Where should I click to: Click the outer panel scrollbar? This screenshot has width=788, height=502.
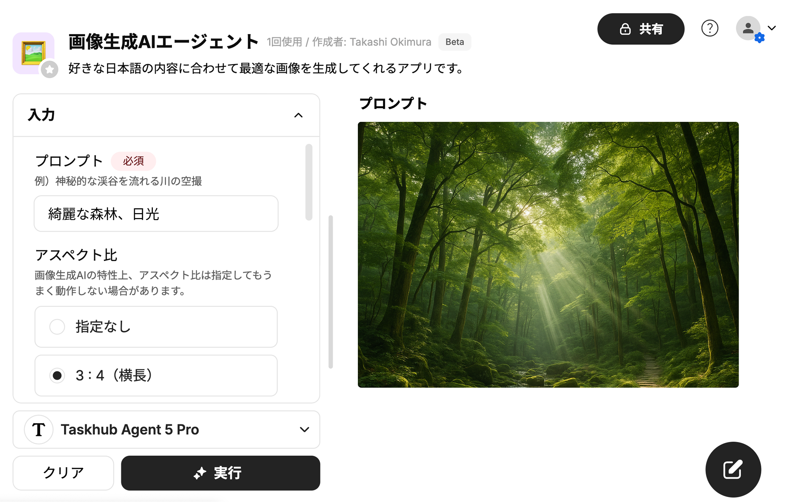tap(330, 292)
